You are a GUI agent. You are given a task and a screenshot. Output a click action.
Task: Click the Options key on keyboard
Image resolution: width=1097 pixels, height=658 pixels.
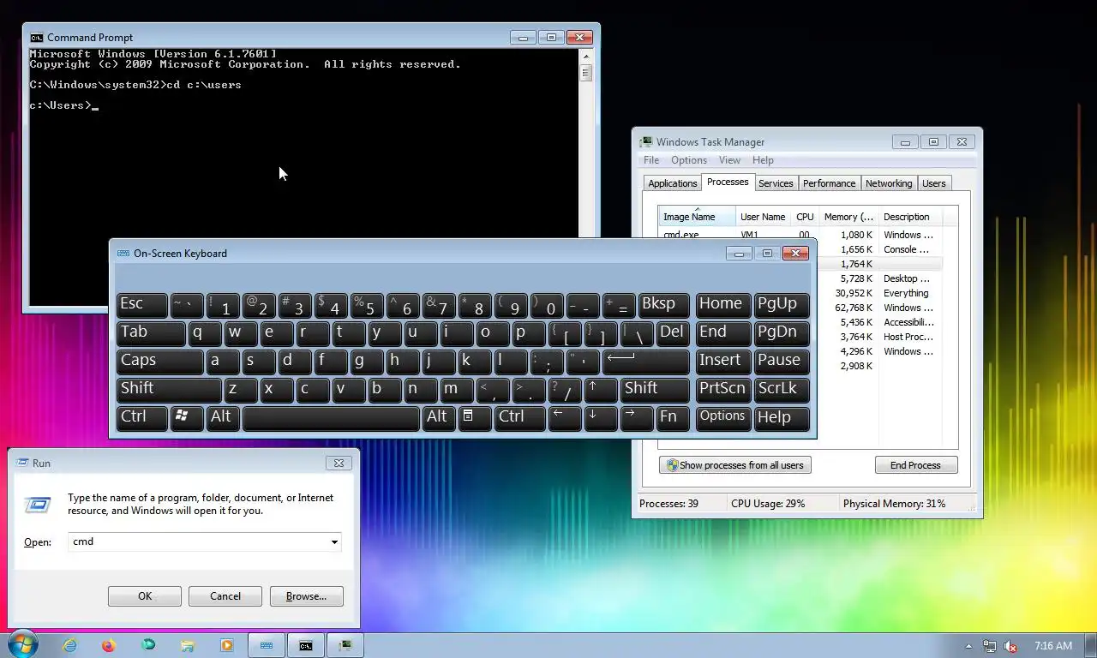click(x=722, y=417)
